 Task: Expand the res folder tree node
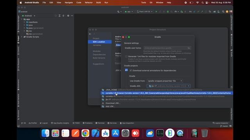(24, 31)
